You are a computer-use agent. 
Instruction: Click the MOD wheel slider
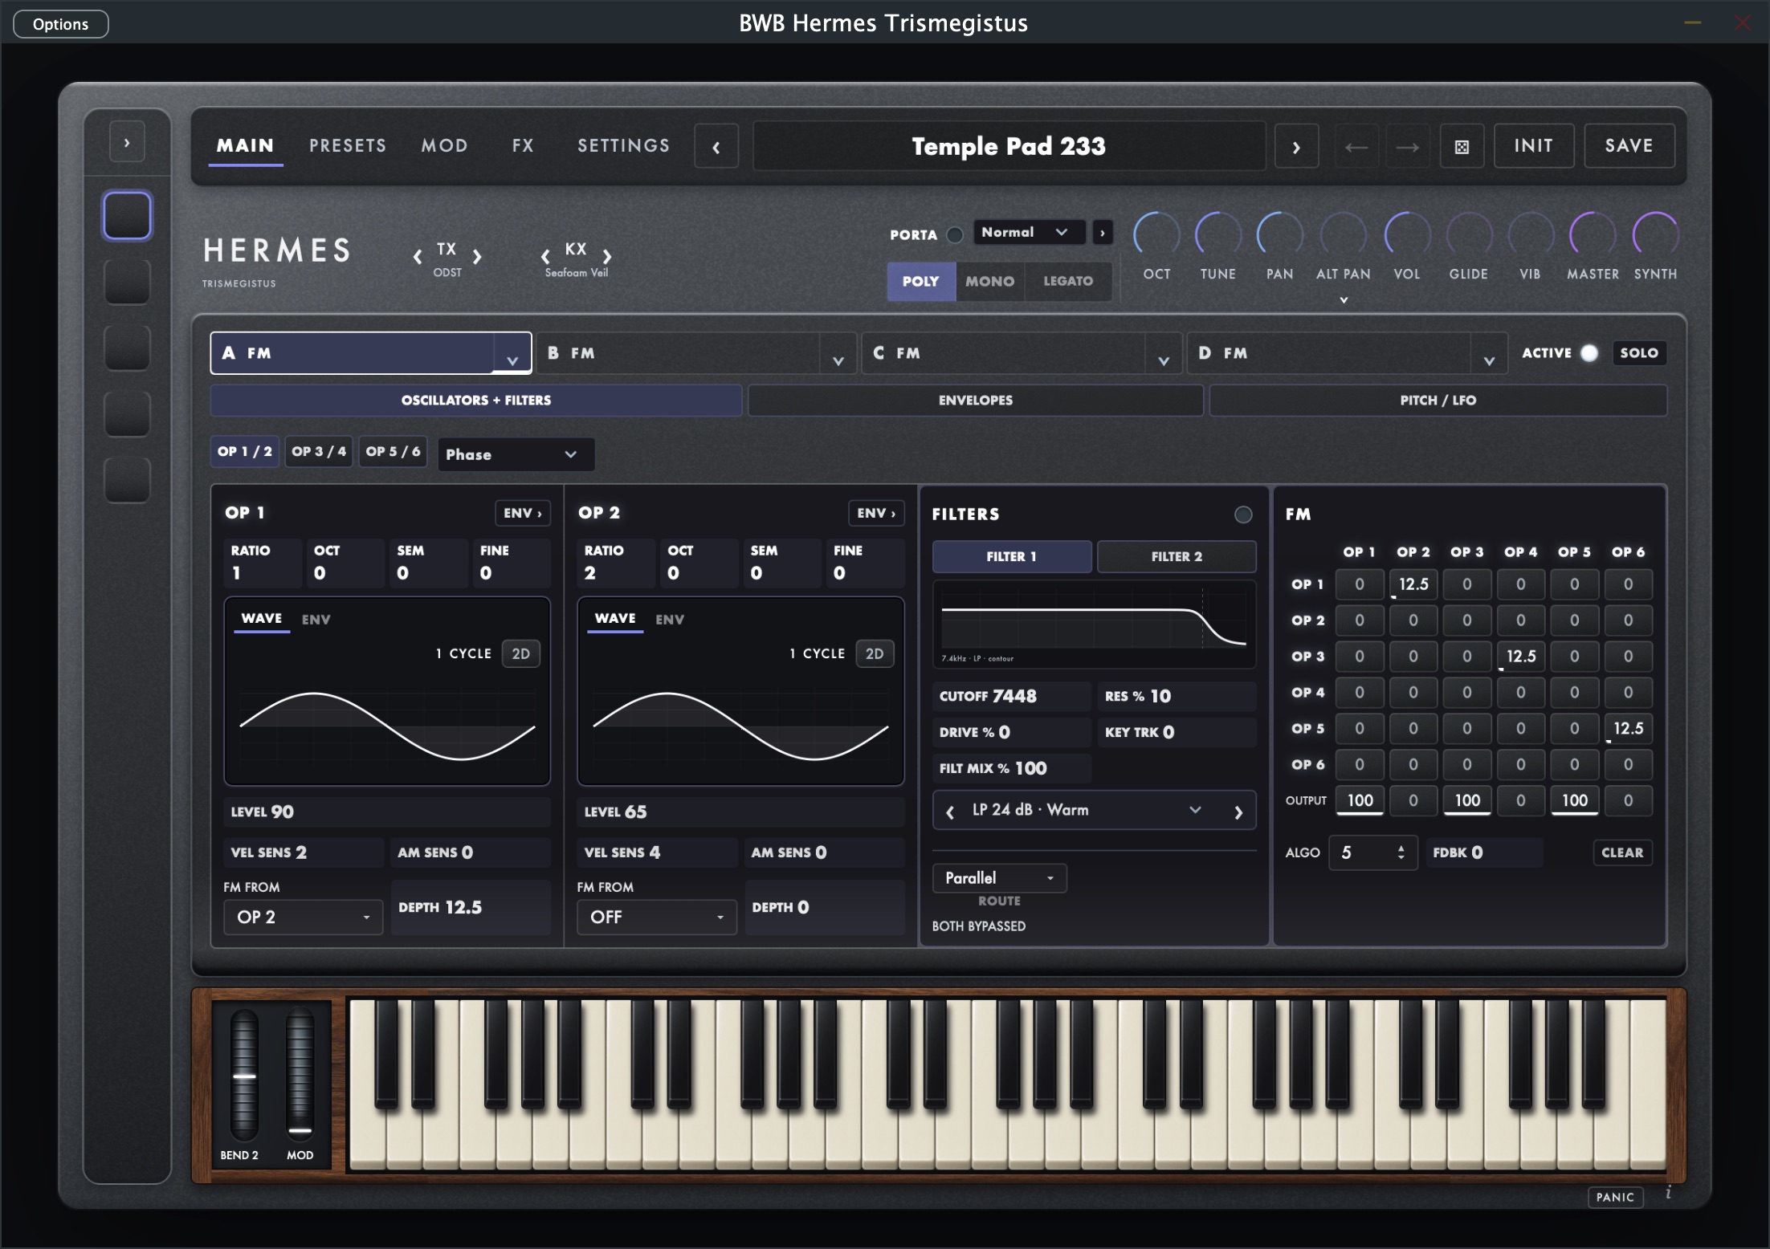(300, 1075)
